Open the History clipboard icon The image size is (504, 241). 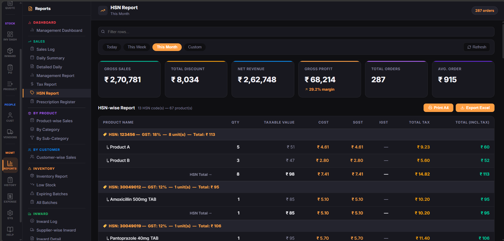pyautogui.click(x=10, y=182)
